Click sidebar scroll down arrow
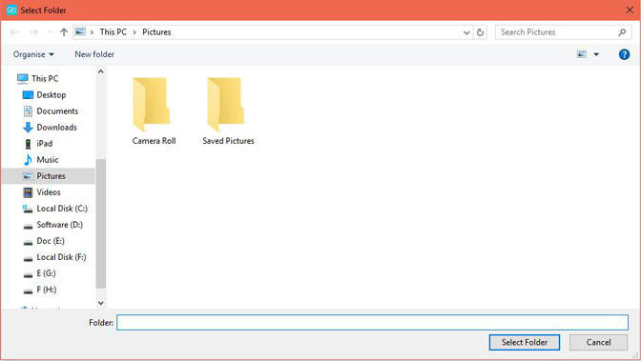The height and width of the screenshot is (361, 641). coord(100,303)
